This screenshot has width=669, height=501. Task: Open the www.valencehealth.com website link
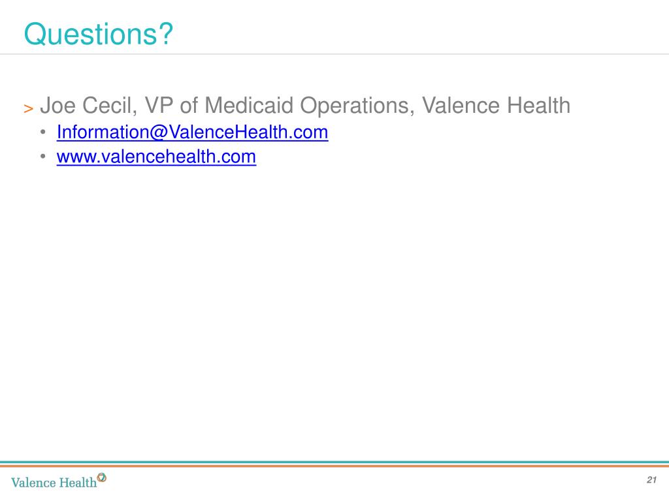pos(156,157)
